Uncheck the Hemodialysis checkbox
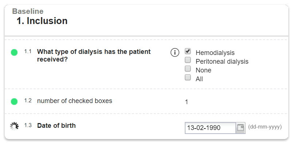Viewport: 293px width, 146px height. pyautogui.click(x=188, y=51)
